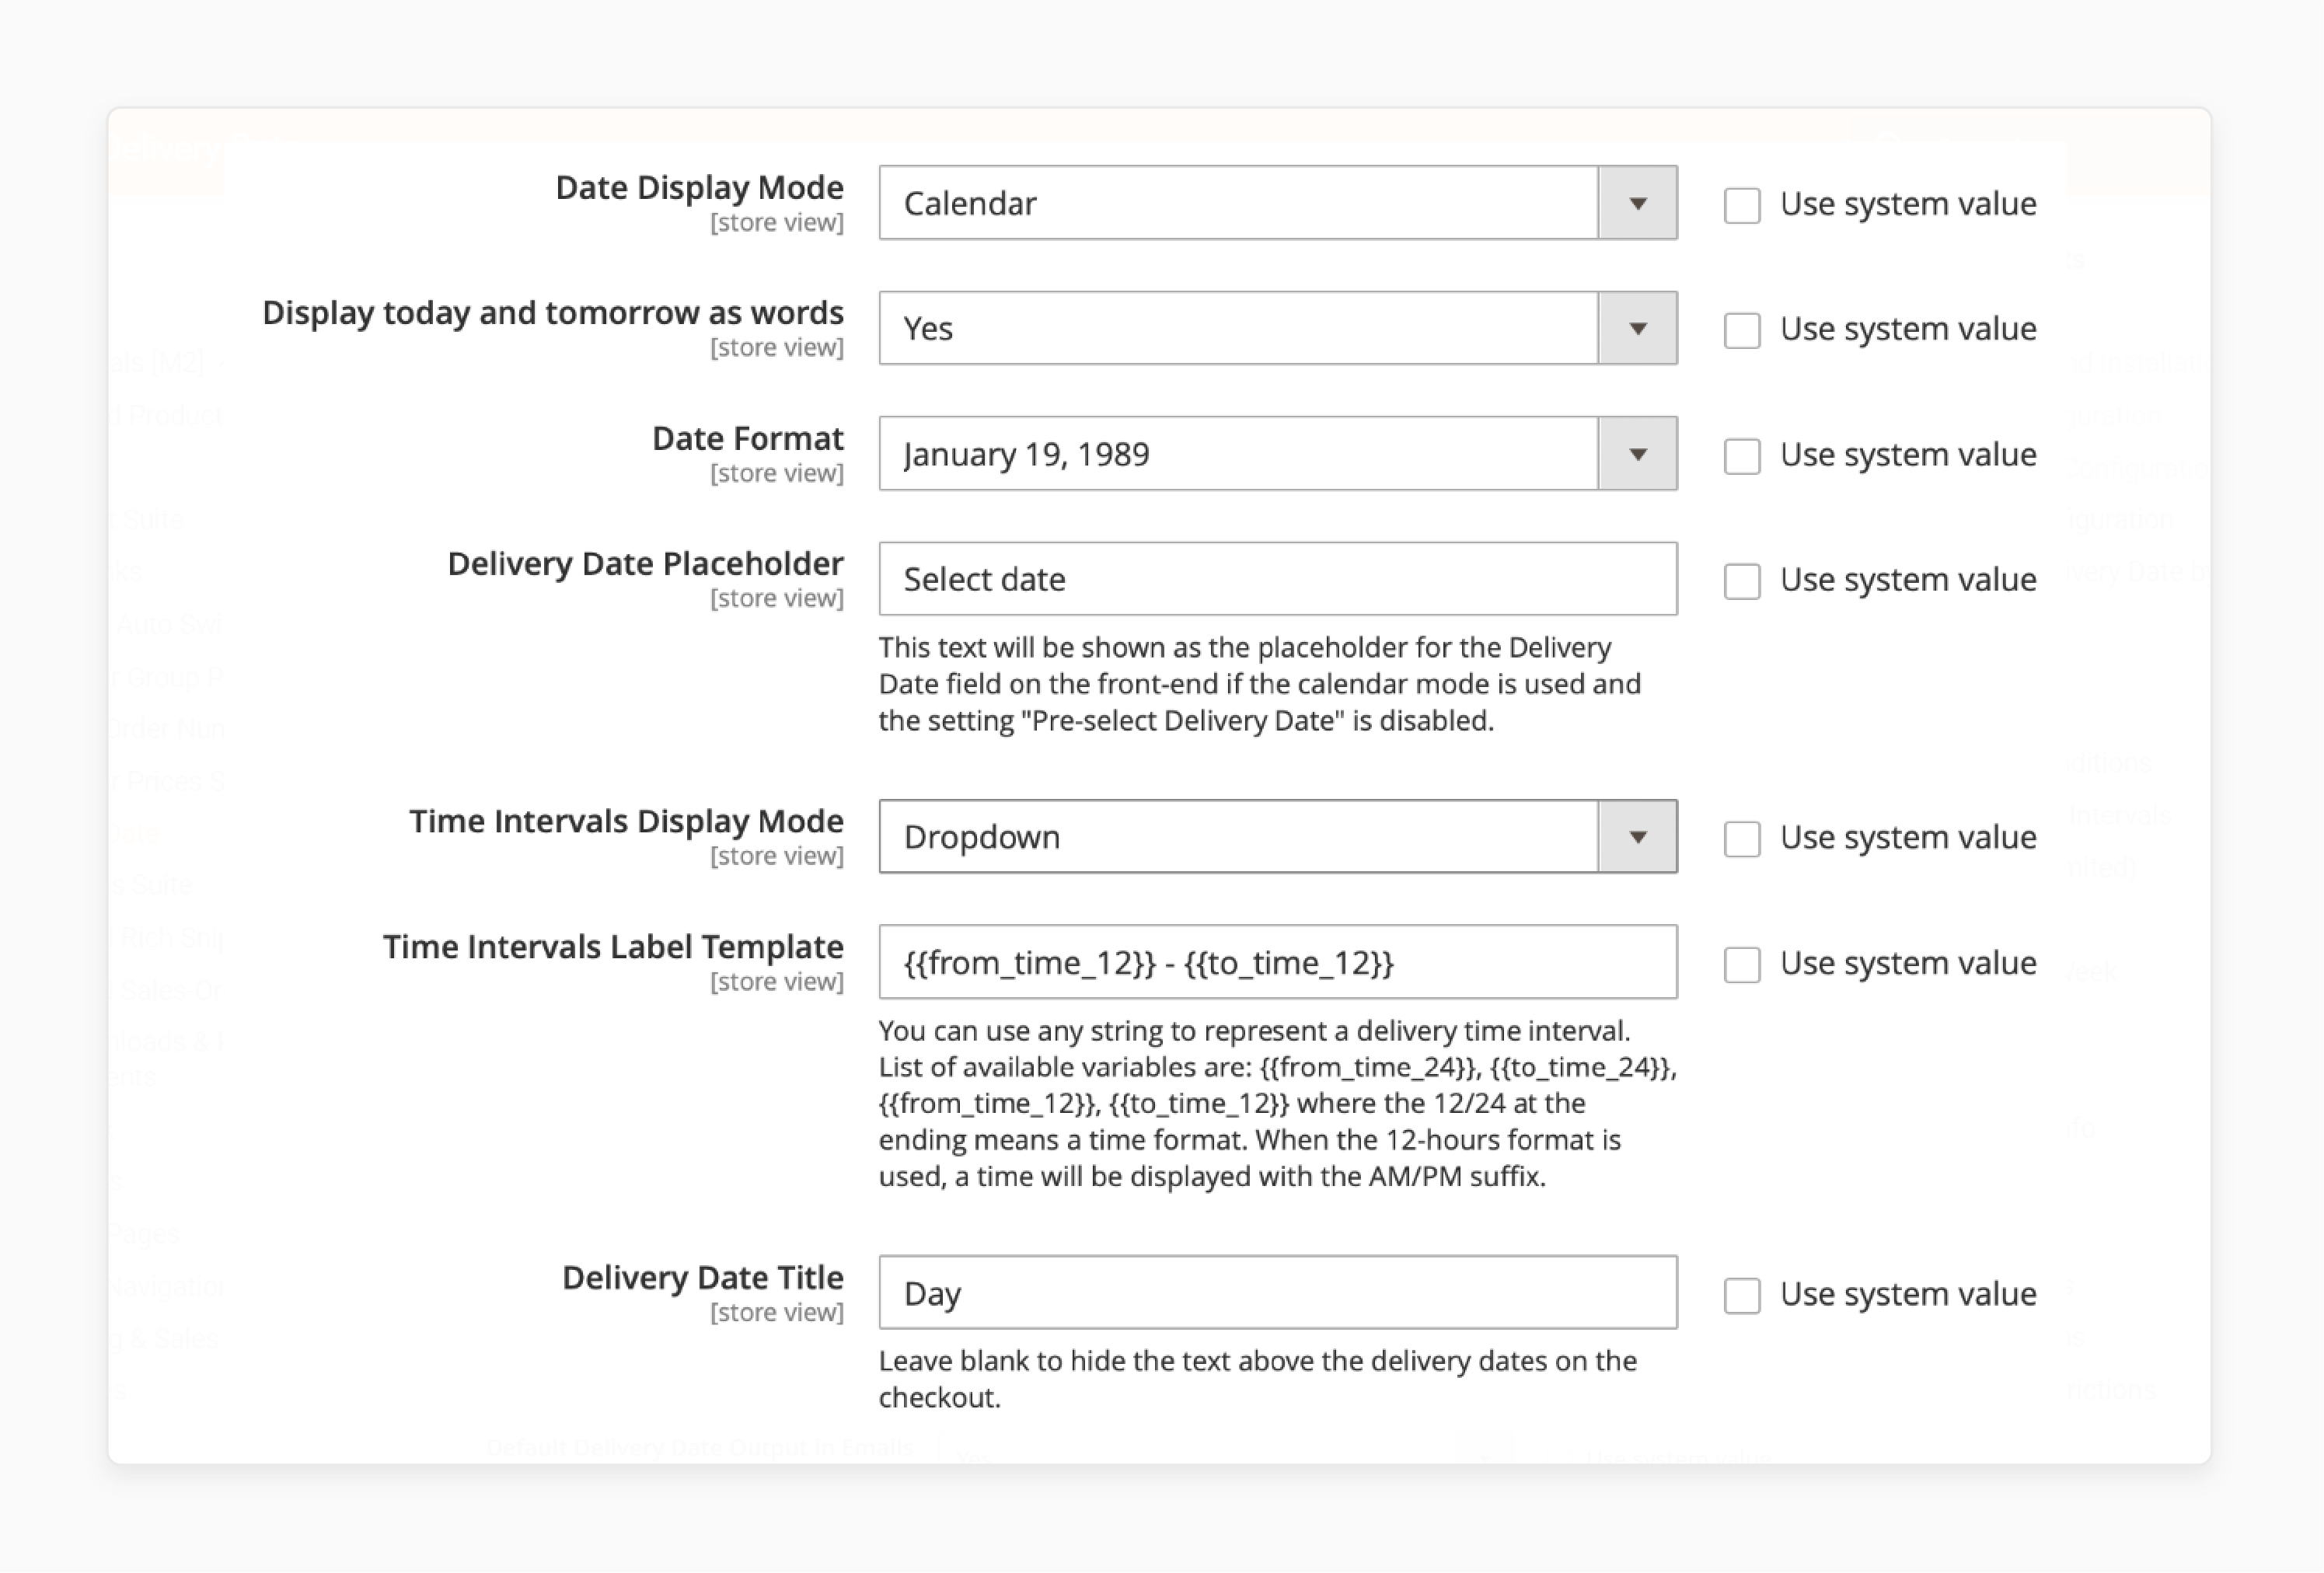Tick Use system value for Delivery Date Title

1741,1295
